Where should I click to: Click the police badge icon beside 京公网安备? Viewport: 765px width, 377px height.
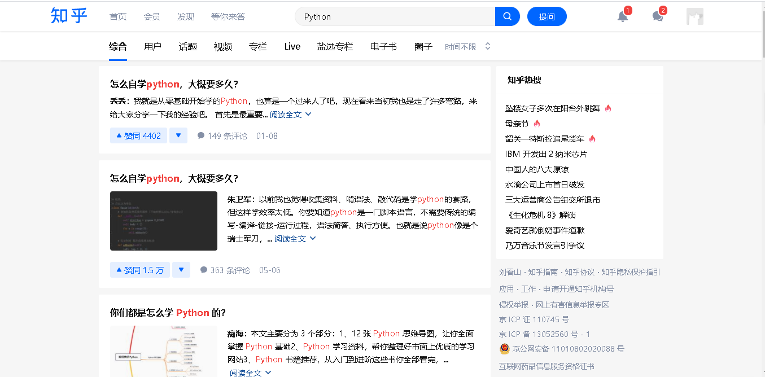[504, 349]
